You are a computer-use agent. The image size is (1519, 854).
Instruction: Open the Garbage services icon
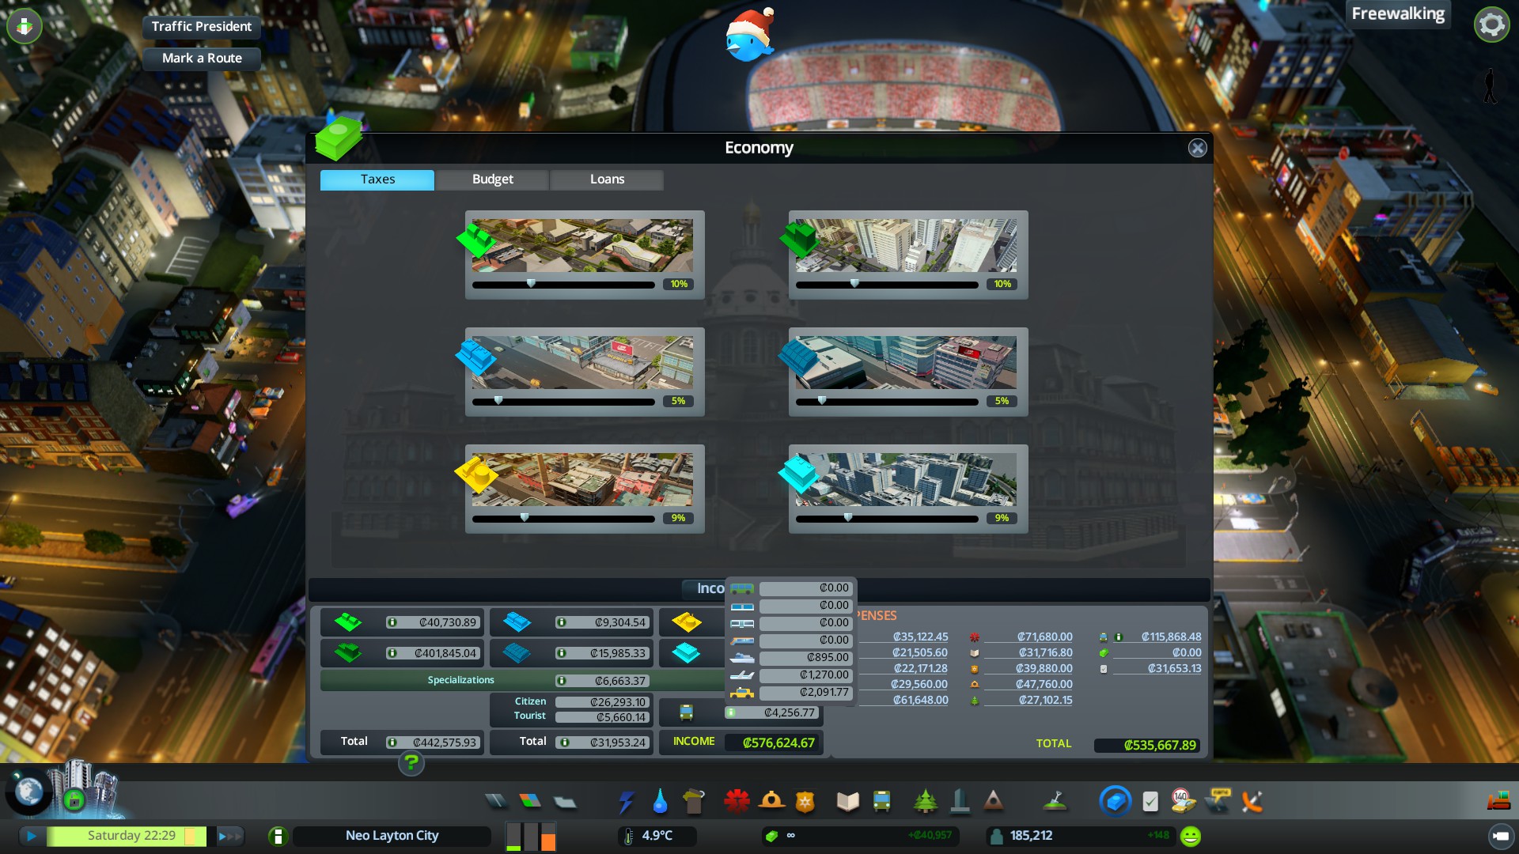pyautogui.click(x=693, y=802)
